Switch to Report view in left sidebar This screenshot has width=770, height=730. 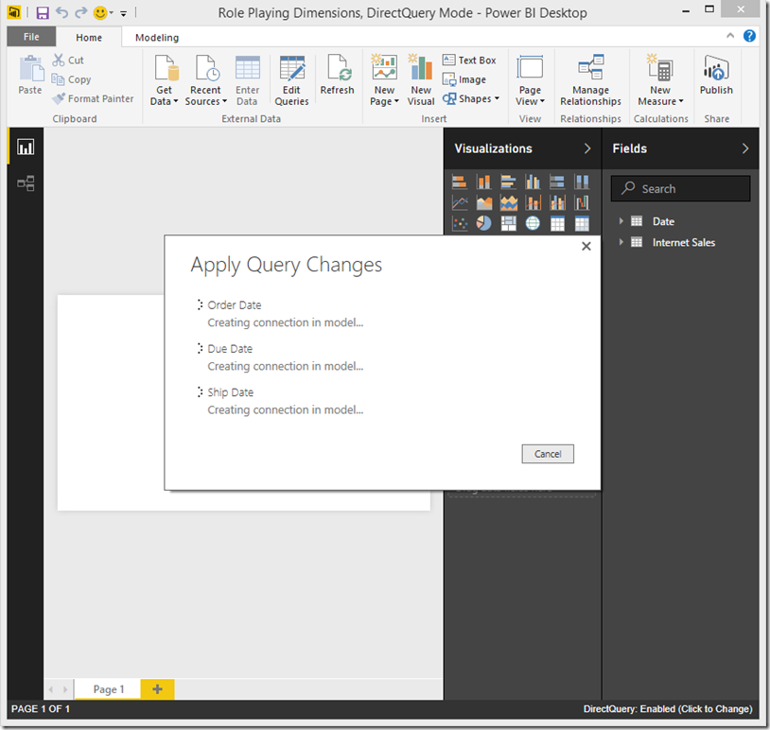tap(26, 147)
